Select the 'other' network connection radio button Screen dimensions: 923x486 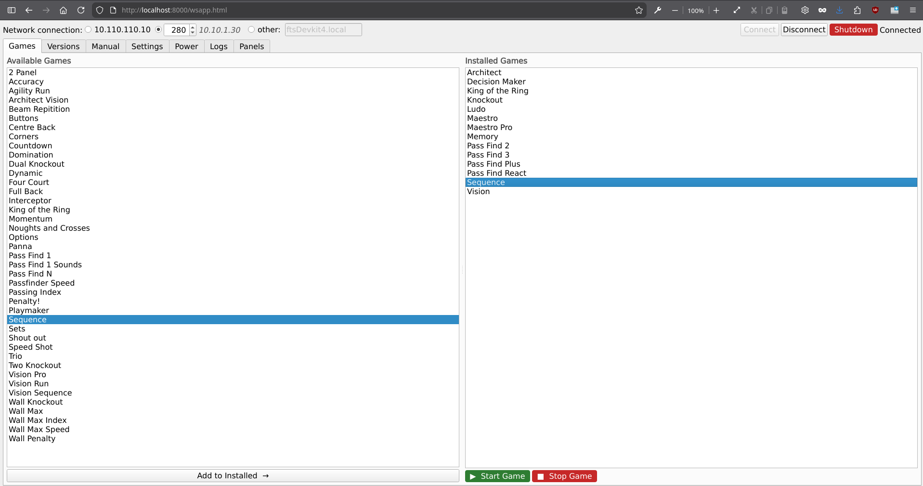[251, 29]
